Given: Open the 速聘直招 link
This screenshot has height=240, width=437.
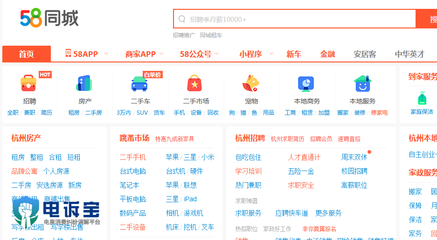Looking at the screenshot, I should (349, 139).
